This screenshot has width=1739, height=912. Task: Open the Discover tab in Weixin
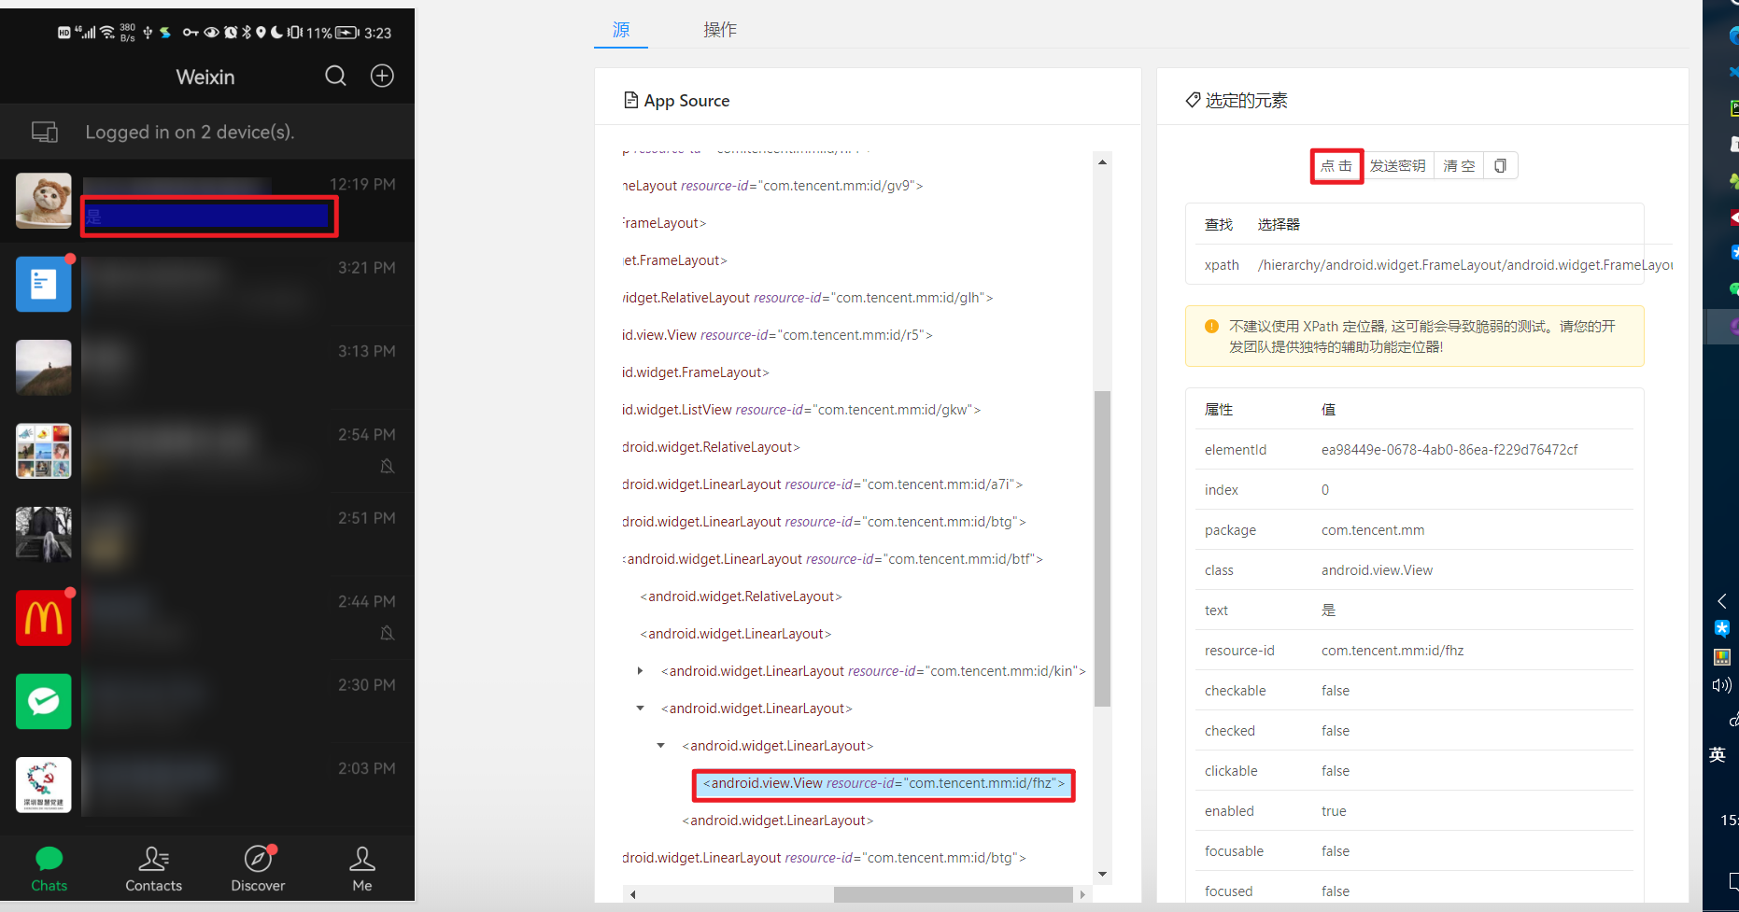coord(259,869)
